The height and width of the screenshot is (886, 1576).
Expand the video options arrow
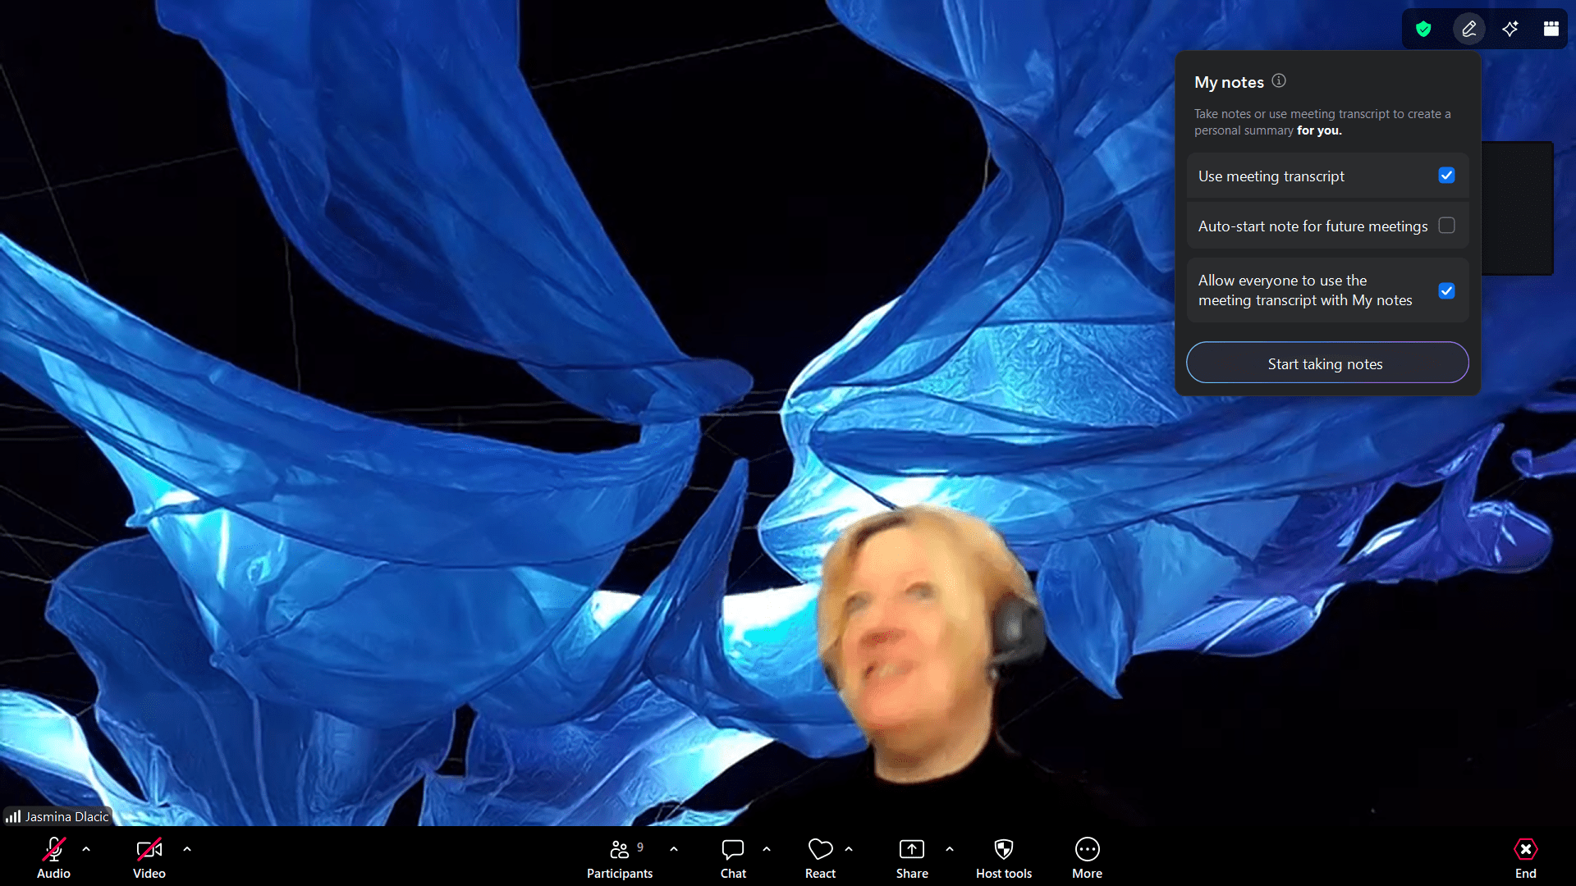[187, 849]
